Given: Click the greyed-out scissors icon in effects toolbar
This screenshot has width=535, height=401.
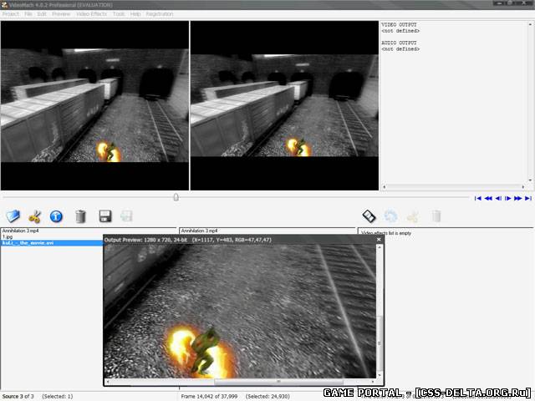Looking at the screenshot, I should click(413, 216).
